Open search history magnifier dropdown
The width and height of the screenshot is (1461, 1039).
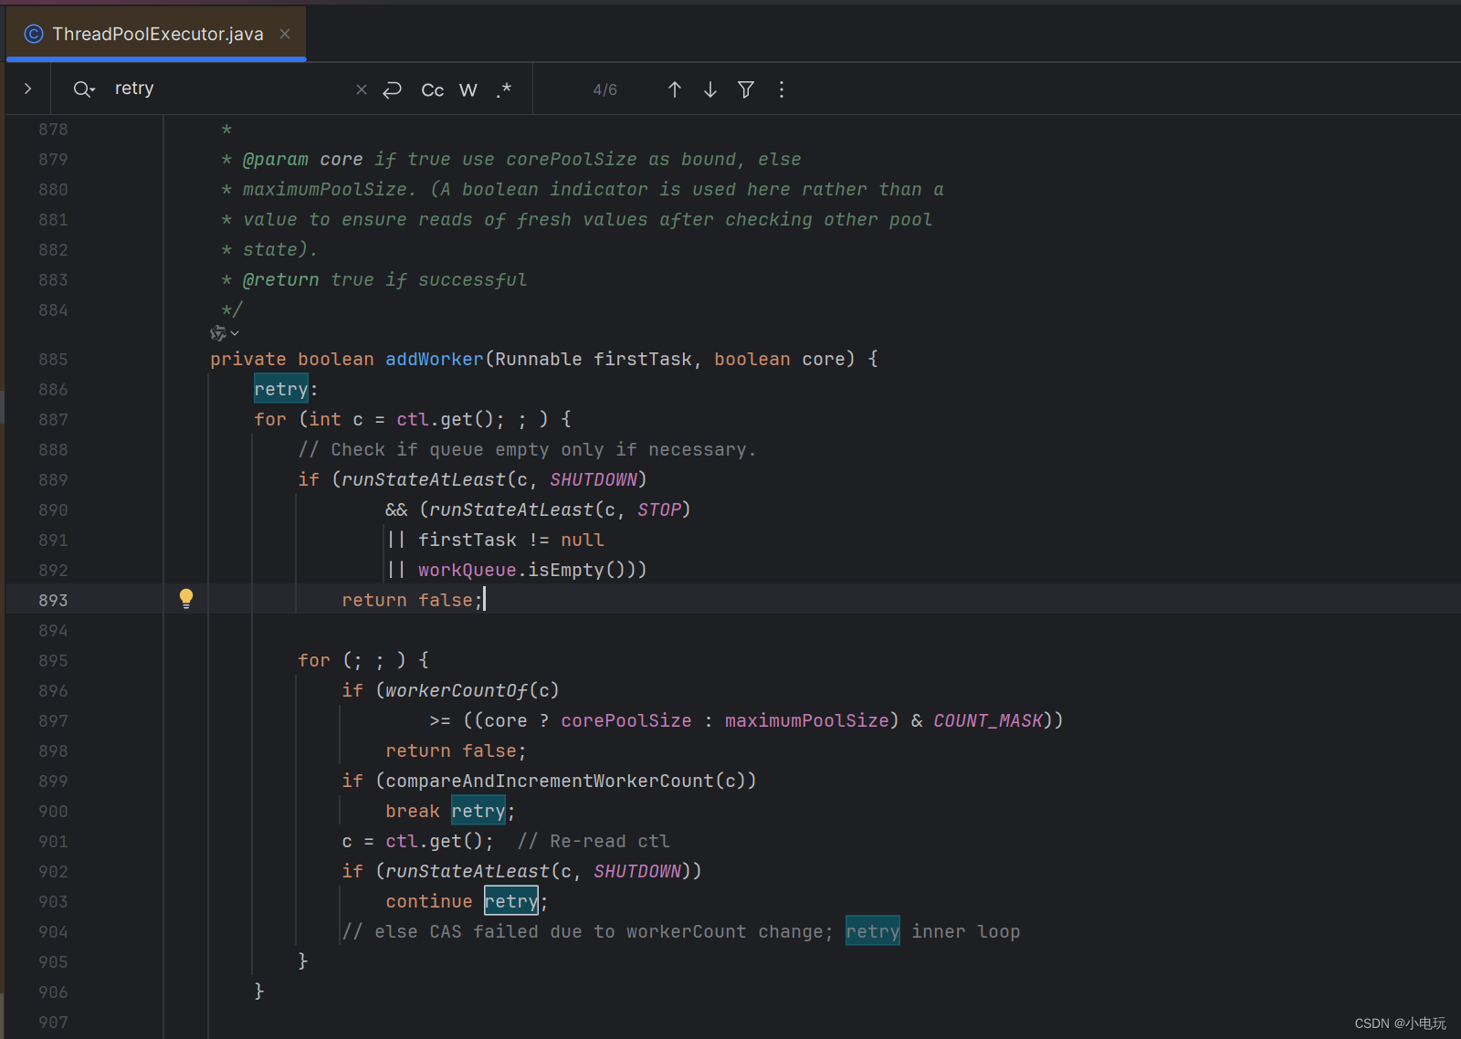pyautogui.click(x=84, y=89)
